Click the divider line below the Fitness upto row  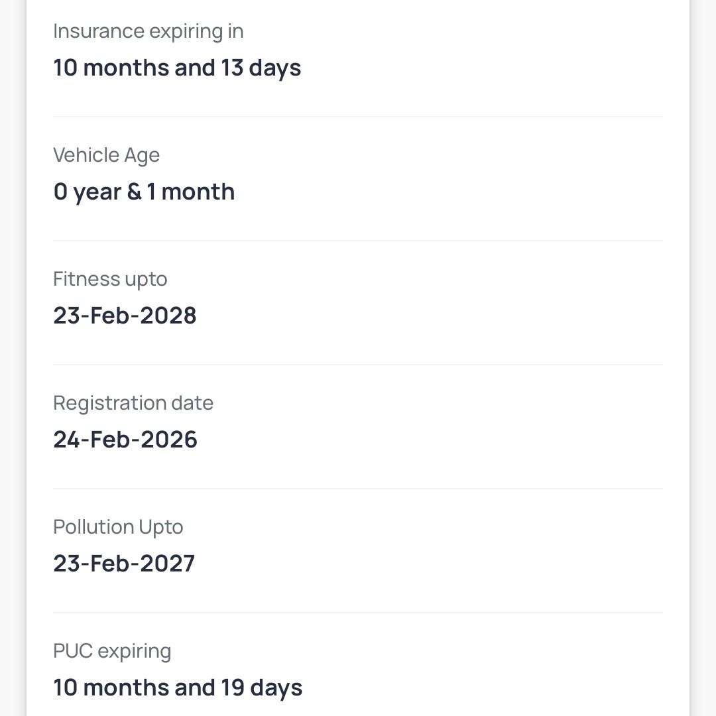358,365
